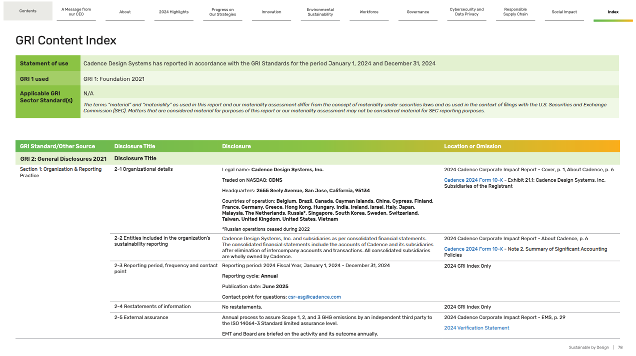The image size is (636, 356).
Task: Click the 'No restatements.' cell
Action: point(242,307)
